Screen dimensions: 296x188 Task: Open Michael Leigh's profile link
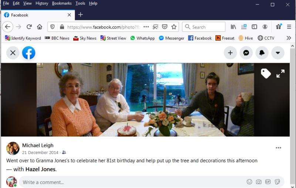point(38,145)
